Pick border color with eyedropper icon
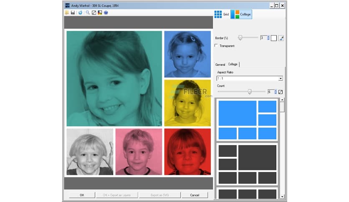349x202 pixels. coord(281,38)
